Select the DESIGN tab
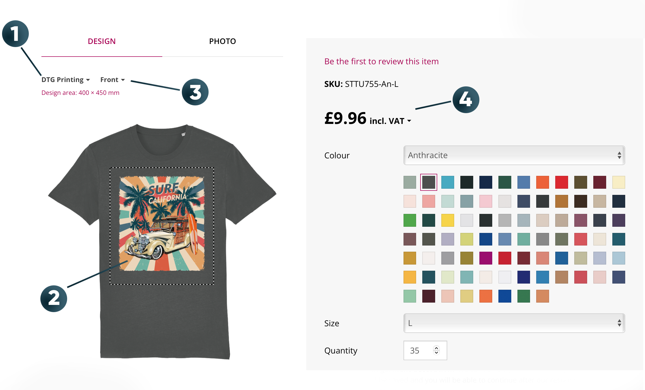Screen dimensions: 645x390 click(102, 41)
